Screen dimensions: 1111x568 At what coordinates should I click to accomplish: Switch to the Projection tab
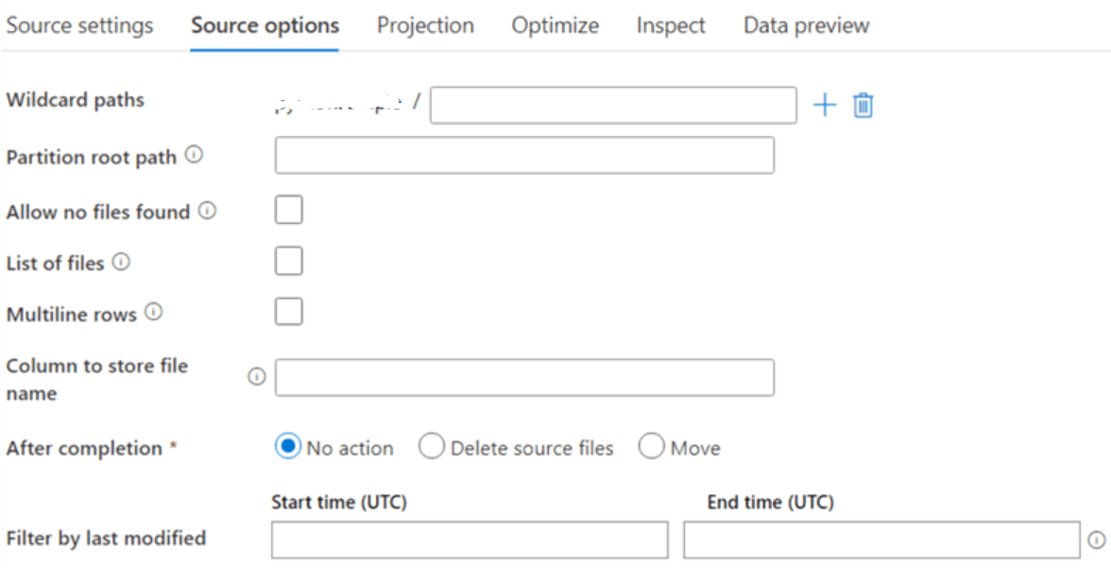425,26
